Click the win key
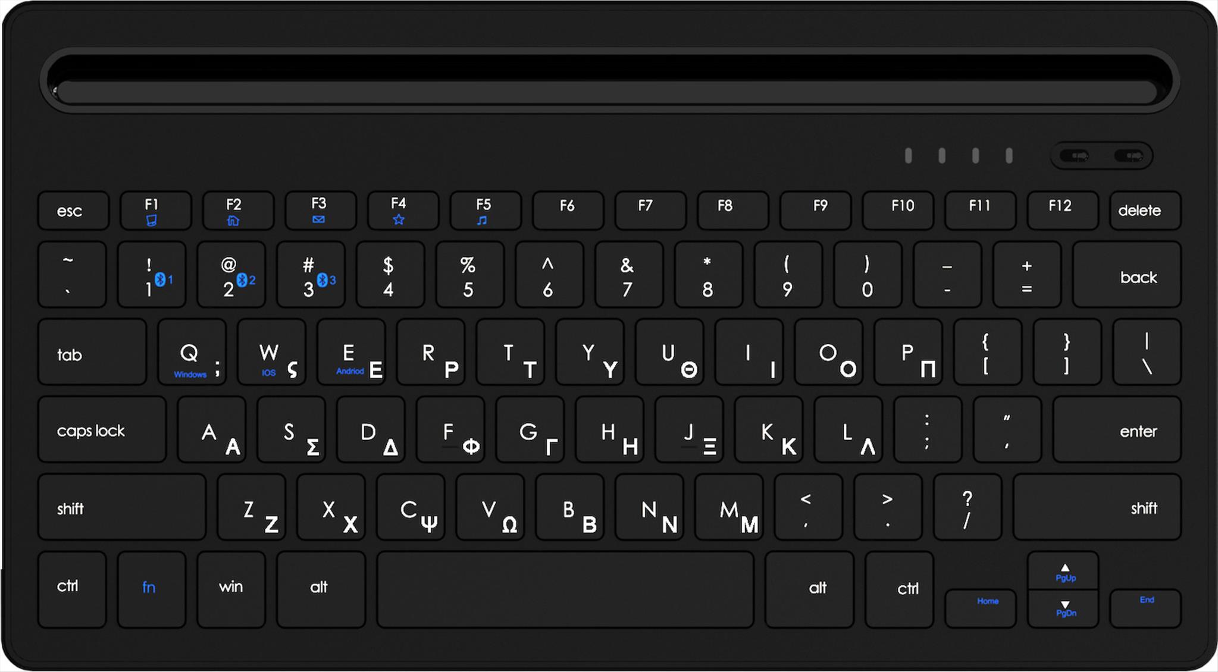 click(x=231, y=589)
